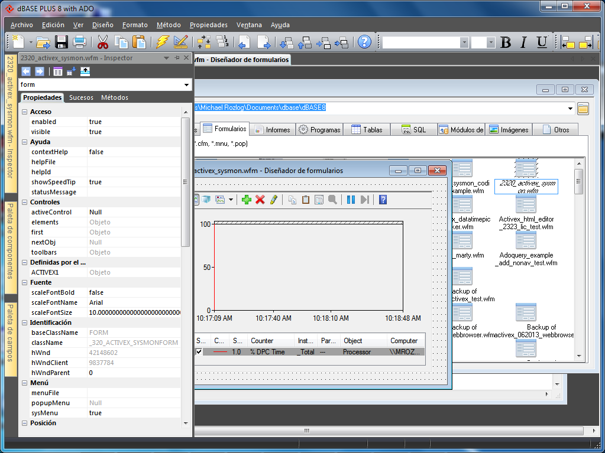Click the blue Help question mark icon
605x453 pixels.
pos(364,41)
